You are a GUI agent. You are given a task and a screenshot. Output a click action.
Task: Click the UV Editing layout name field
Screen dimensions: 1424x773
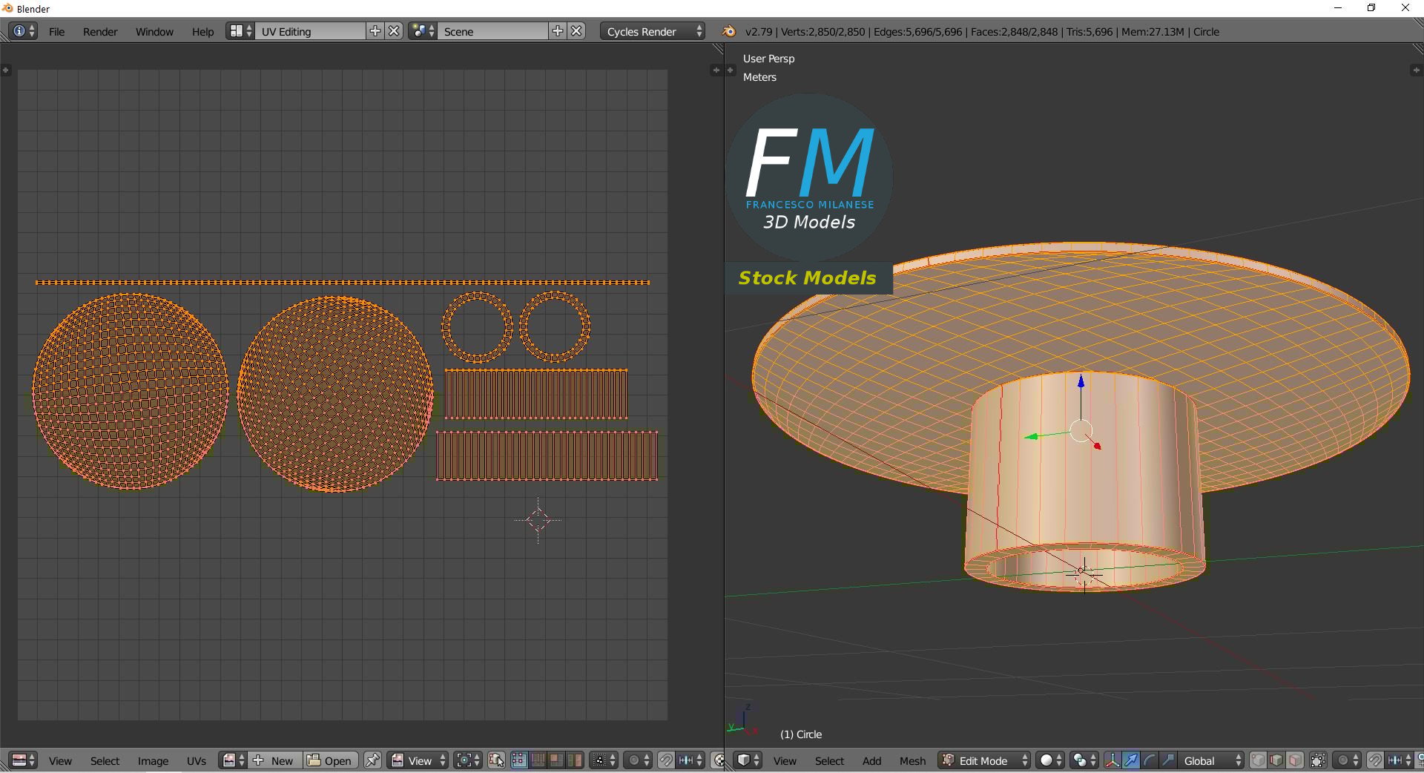[311, 31]
